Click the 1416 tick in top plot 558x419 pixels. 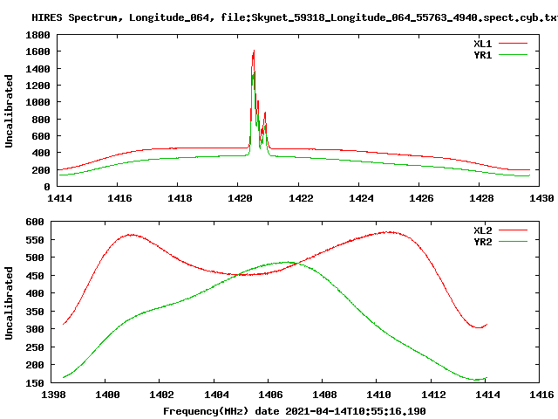(x=119, y=198)
